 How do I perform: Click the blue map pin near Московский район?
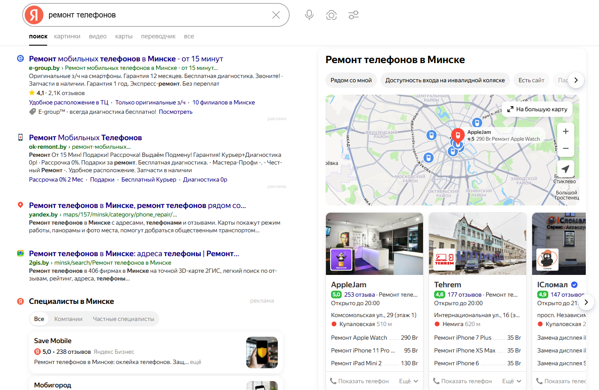click(x=429, y=158)
